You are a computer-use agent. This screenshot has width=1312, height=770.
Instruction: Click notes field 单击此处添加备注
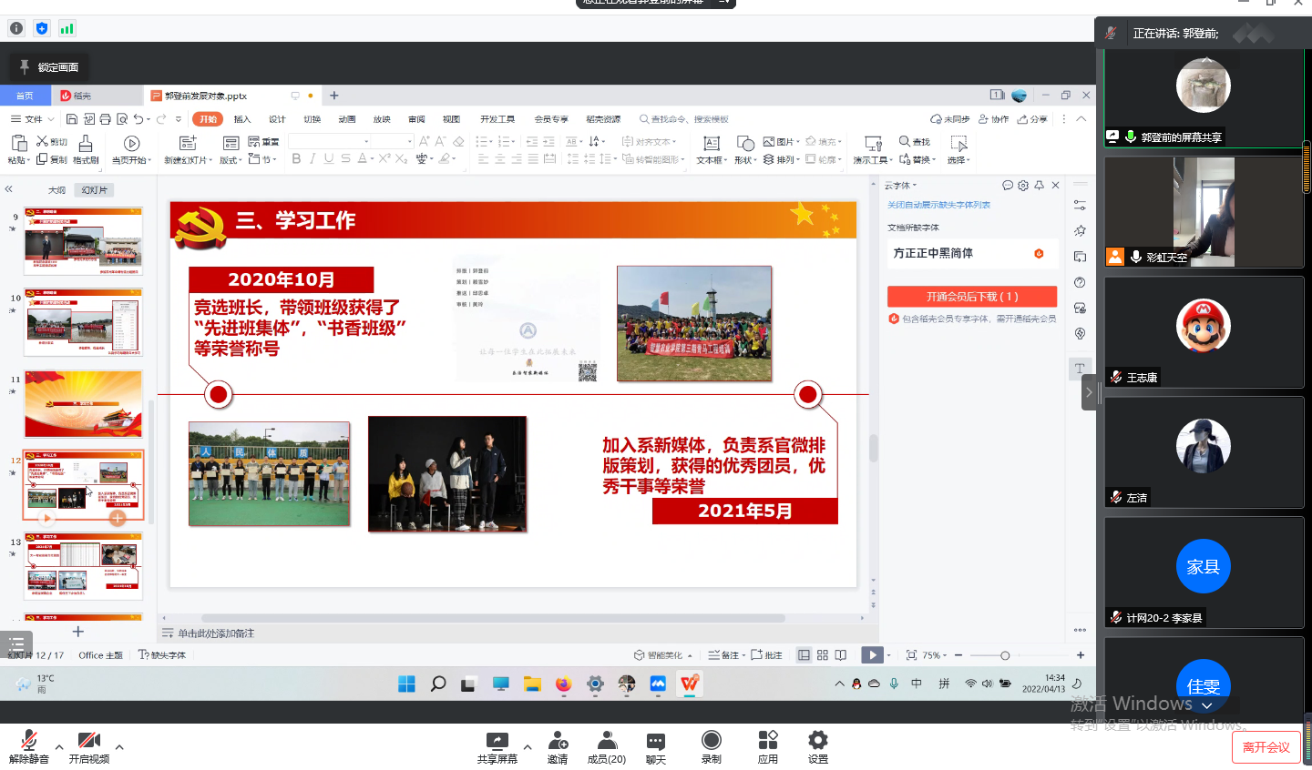[216, 633]
